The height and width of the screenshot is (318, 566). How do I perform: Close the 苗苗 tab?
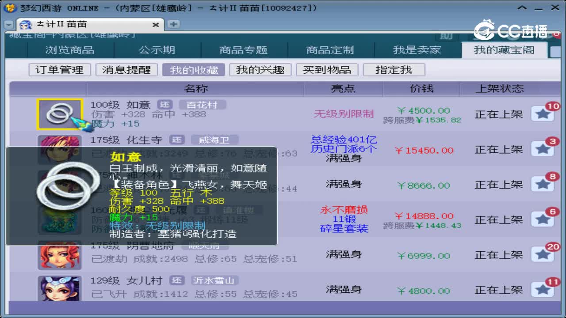pyautogui.click(x=156, y=25)
